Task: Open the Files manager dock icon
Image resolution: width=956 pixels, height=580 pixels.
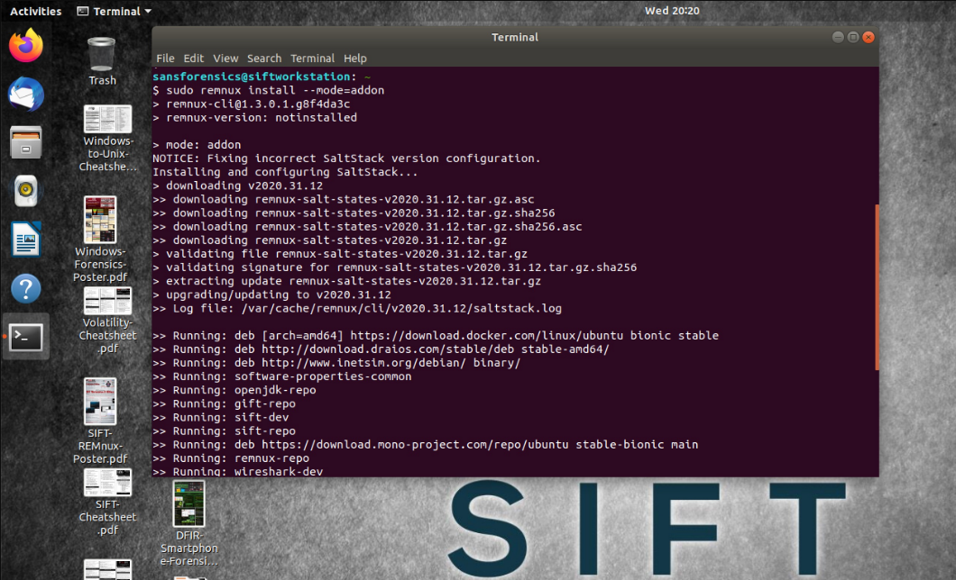Action: pyautogui.click(x=26, y=142)
